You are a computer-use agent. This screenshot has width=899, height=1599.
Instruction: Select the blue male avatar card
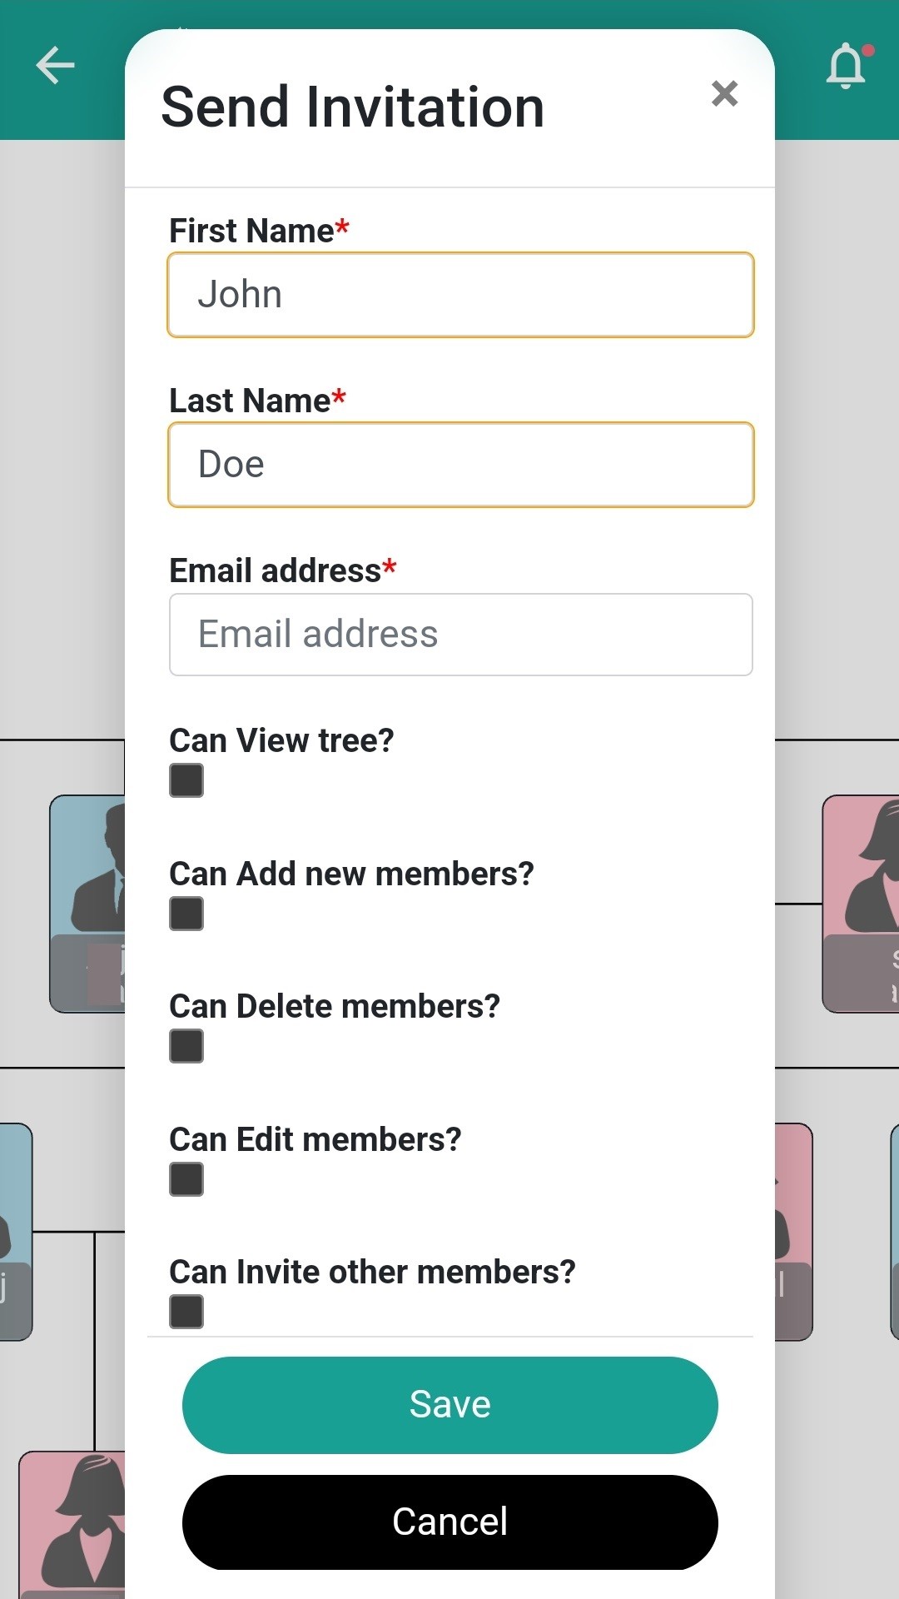tap(88, 904)
